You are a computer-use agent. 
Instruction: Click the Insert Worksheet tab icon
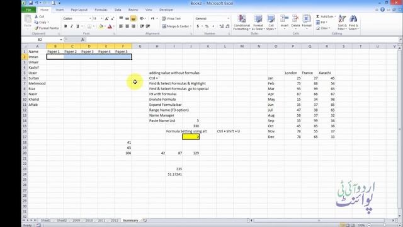(145, 220)
